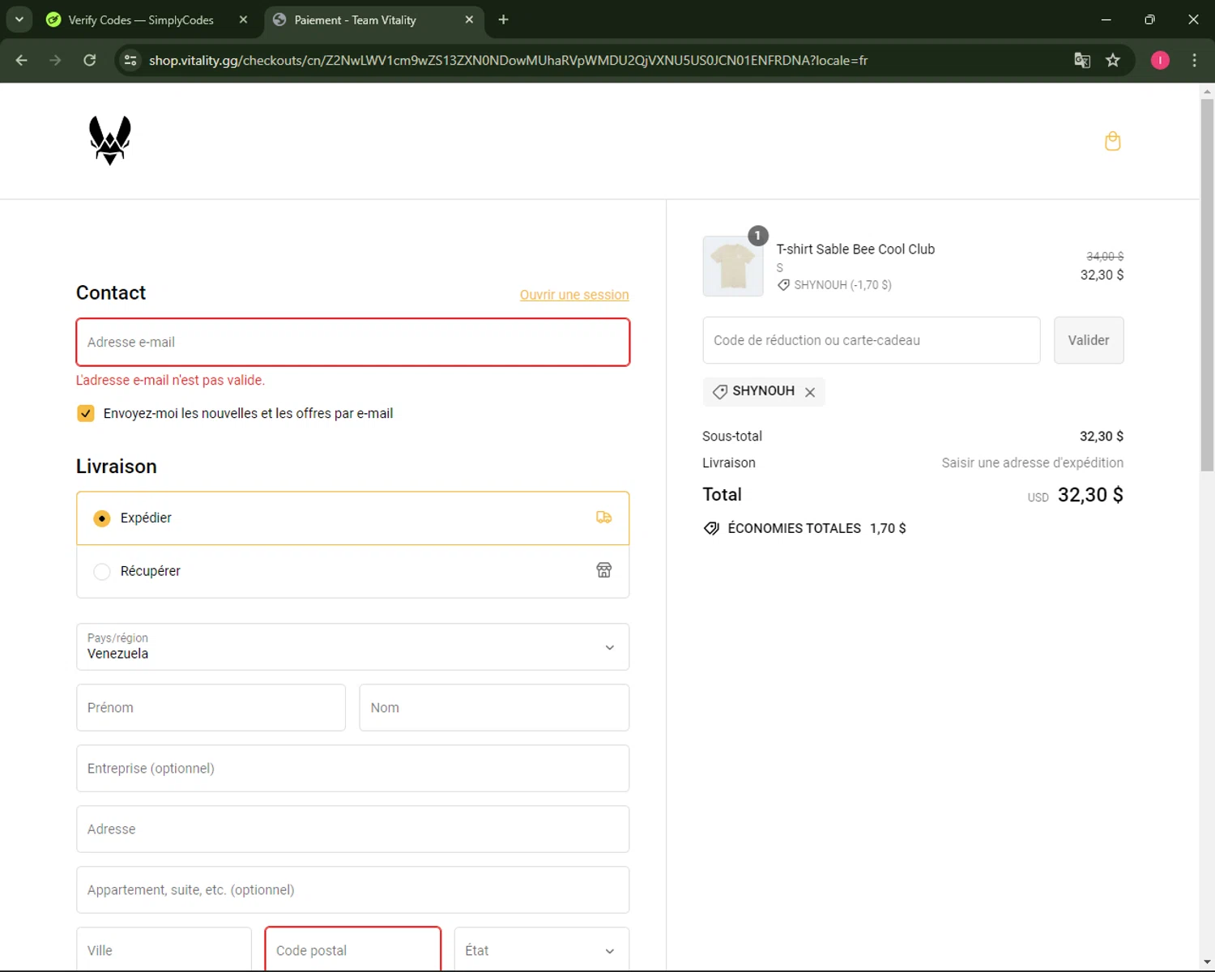Click the Adresse e-mail input field
Viewport: 1215px width, 972px height.
pyautogui.click(x=352, y=342)
